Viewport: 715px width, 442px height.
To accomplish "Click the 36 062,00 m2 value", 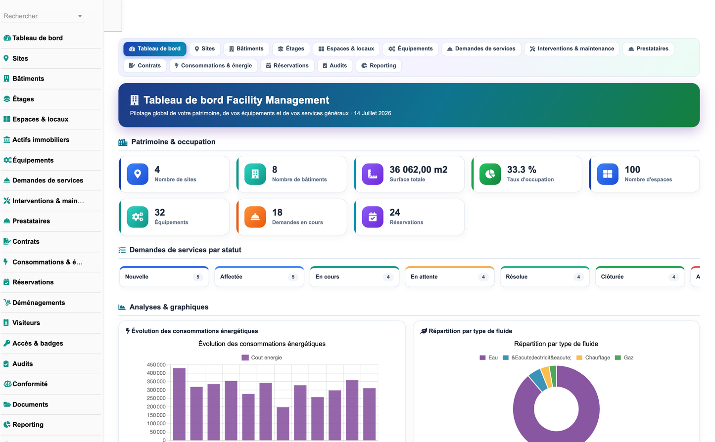I will (419, 170).
